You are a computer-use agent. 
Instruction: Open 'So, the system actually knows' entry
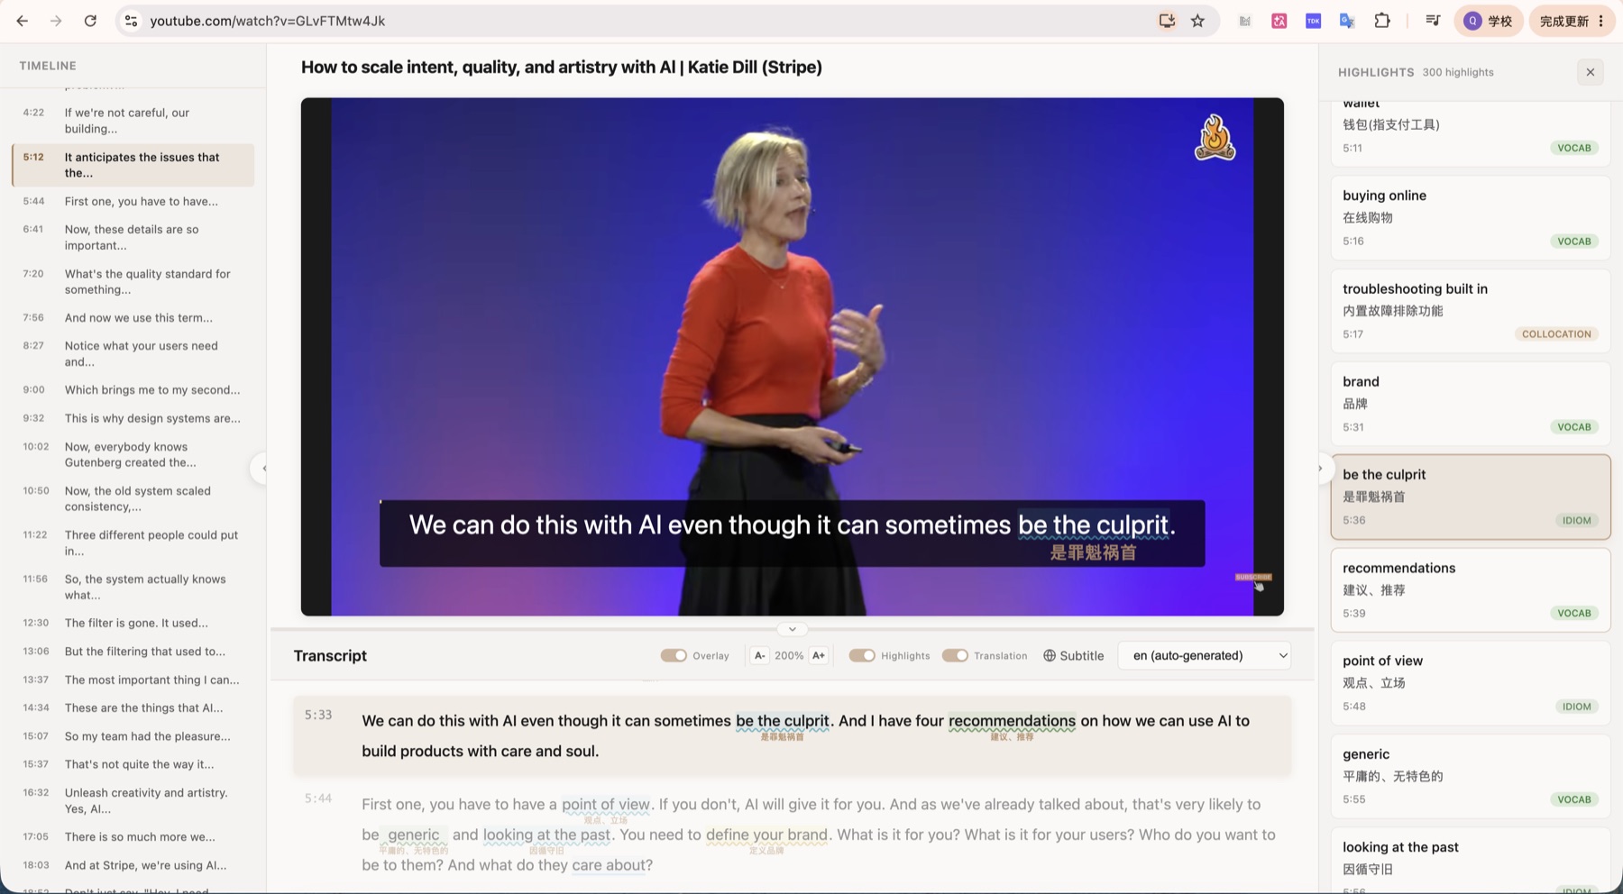tap(133, 587)
